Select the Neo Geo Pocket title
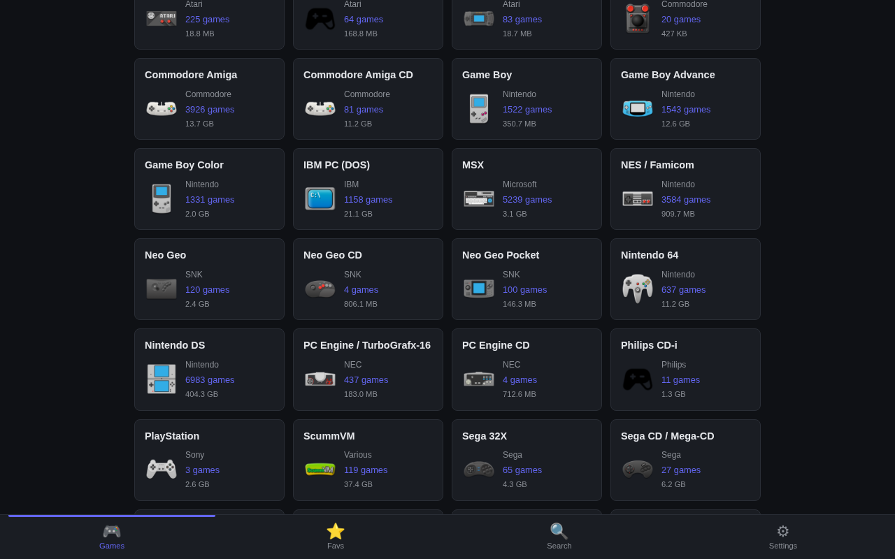This screenshot has height=559, width=895. tap(501, 255)
